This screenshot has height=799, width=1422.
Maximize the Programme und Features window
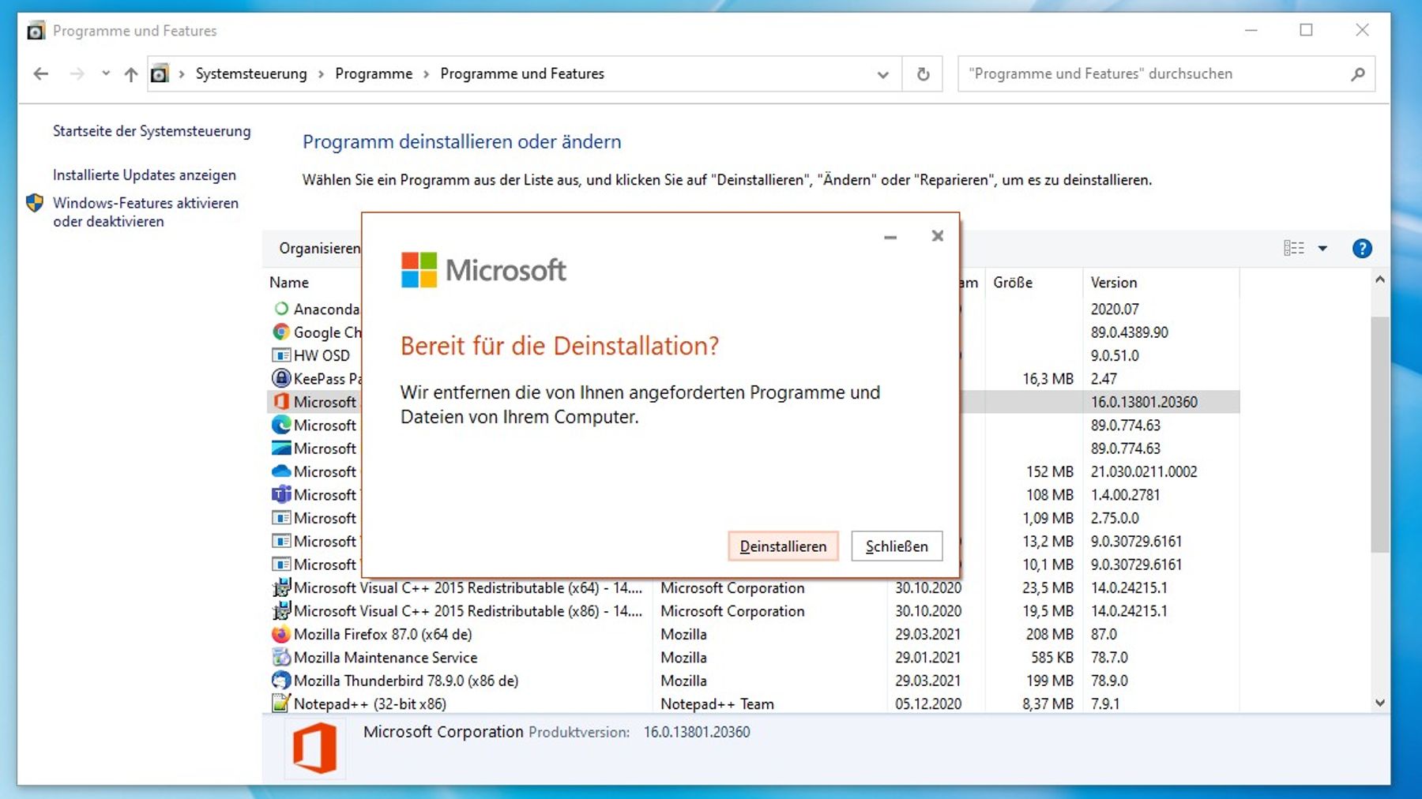(1306, 30)
